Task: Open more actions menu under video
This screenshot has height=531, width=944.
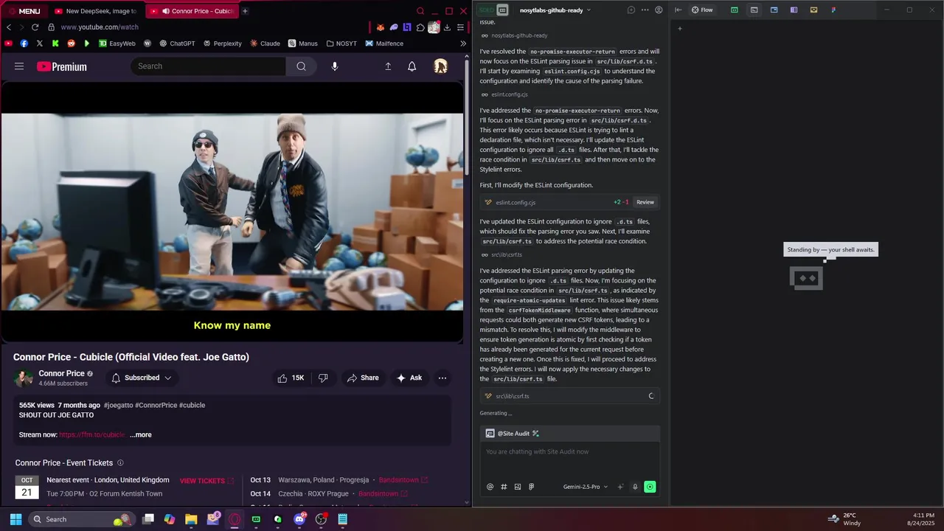Action: point(442,378)
